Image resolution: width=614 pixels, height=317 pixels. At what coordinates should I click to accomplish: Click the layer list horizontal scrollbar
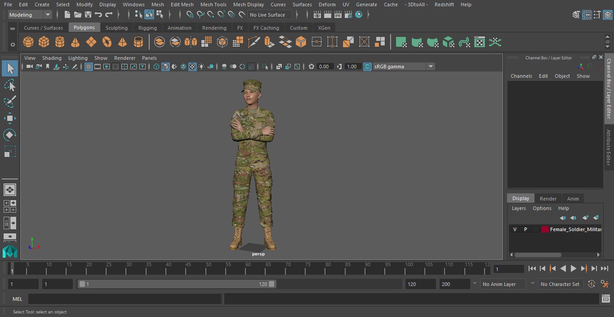pos(538,254)
